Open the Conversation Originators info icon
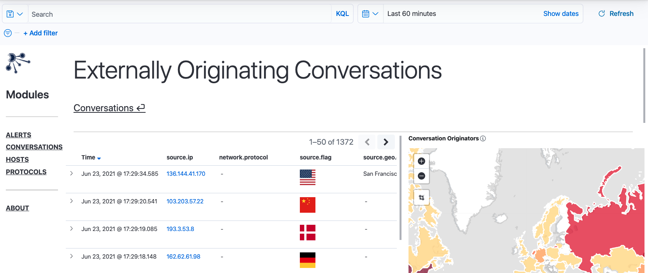Viewport: 648px width, 273px height. coord(483,138)
